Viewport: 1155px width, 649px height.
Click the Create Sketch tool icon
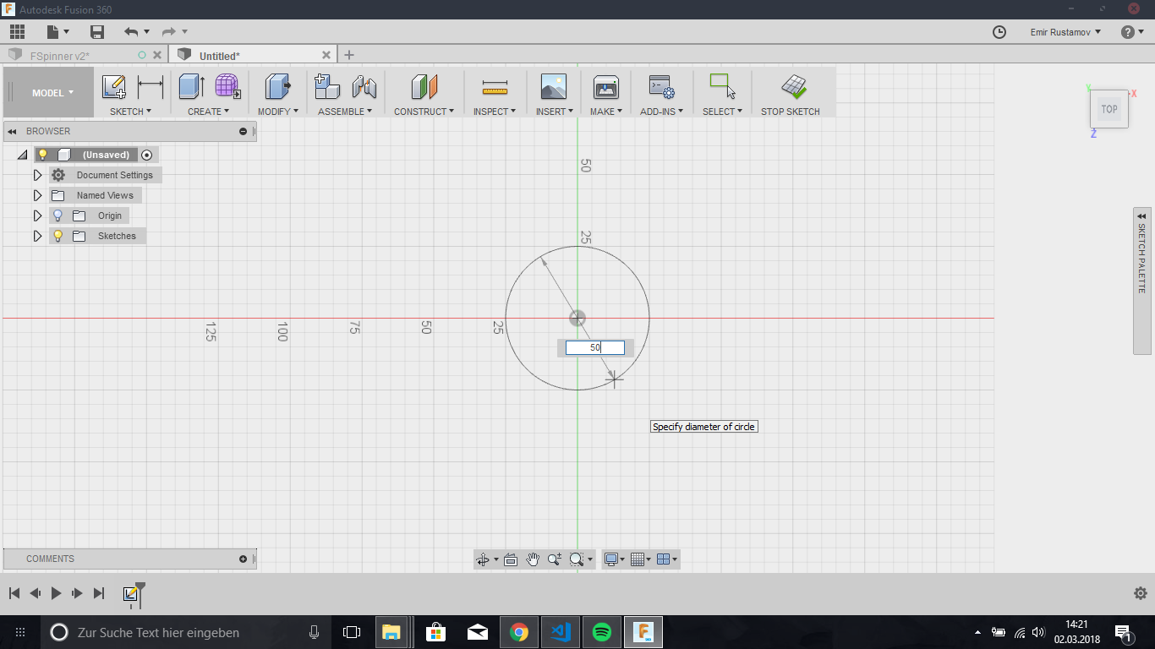point(114,87)
